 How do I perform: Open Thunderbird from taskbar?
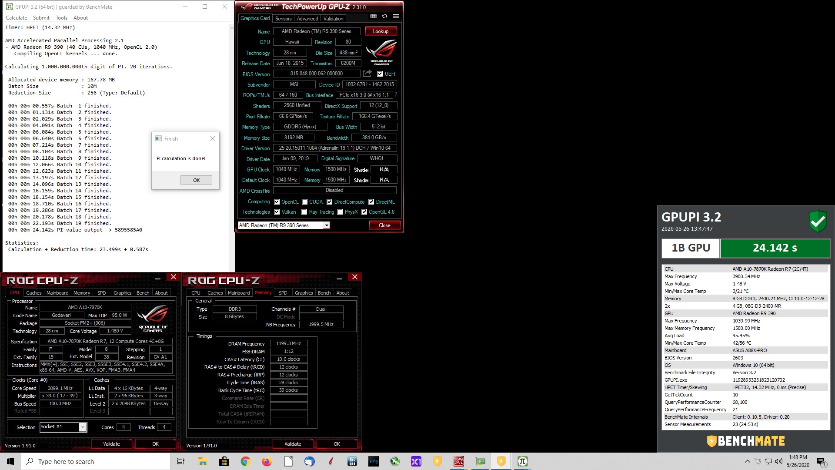click(309, 461)
